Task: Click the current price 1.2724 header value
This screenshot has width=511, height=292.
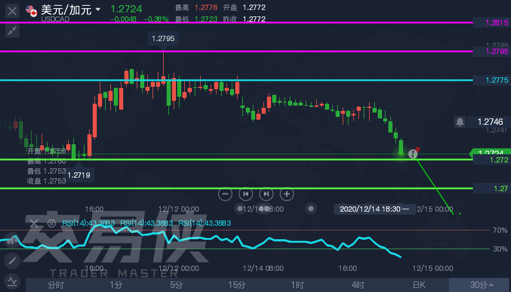Action: (x=126, y=9)
